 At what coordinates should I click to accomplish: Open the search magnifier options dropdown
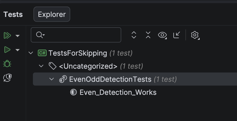point(41,35)
